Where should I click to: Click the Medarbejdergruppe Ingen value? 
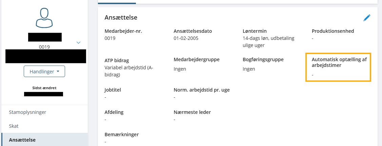coord(180,69)
